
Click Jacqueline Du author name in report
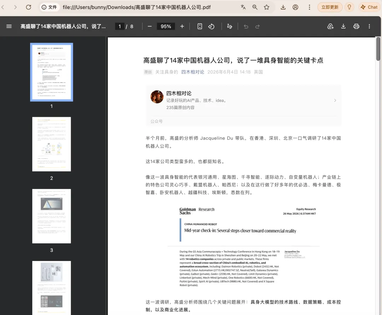pyautogui.click(x=292, y=251)
